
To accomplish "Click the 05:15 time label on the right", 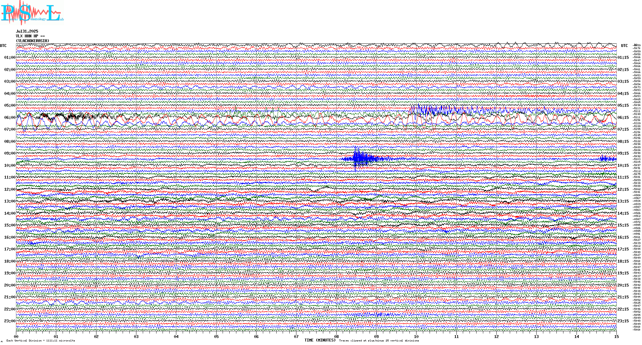I will pyautogui.click(x=623, y=105).
